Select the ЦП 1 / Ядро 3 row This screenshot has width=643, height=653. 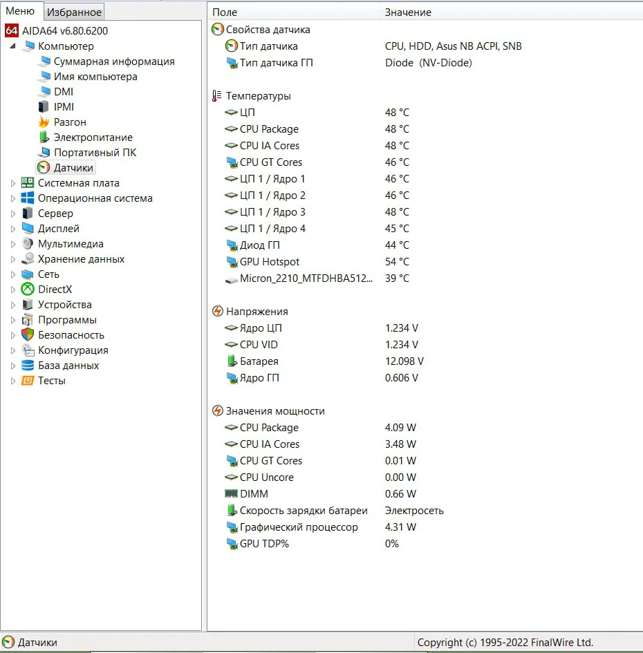[x=425, y=212]
